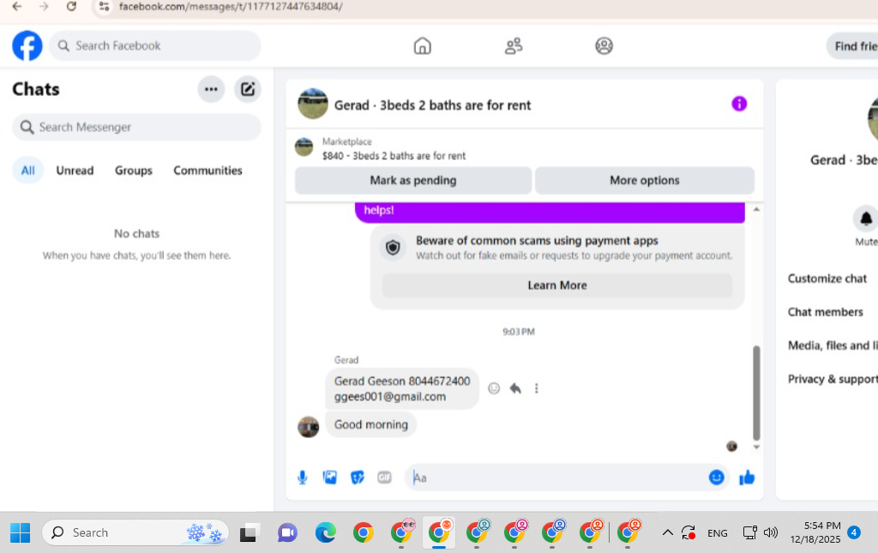Select the All chats tab
This screenshot has width=878, height=553.
(x=28, y=171)
